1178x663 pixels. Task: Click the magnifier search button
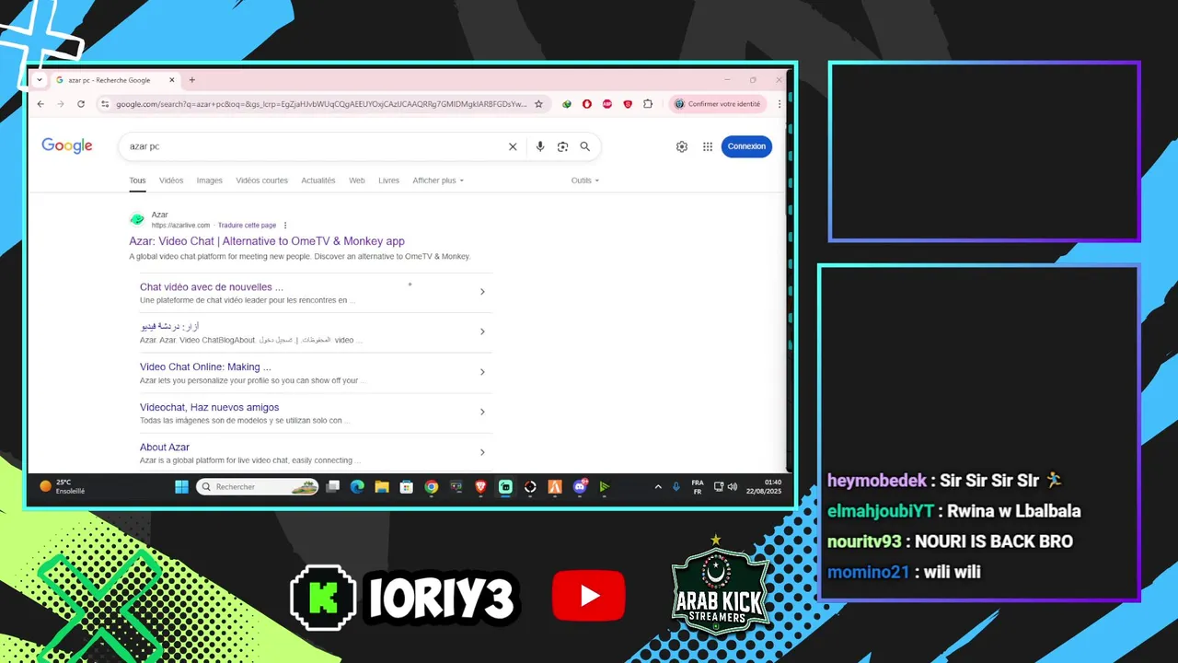coord(584,146)
